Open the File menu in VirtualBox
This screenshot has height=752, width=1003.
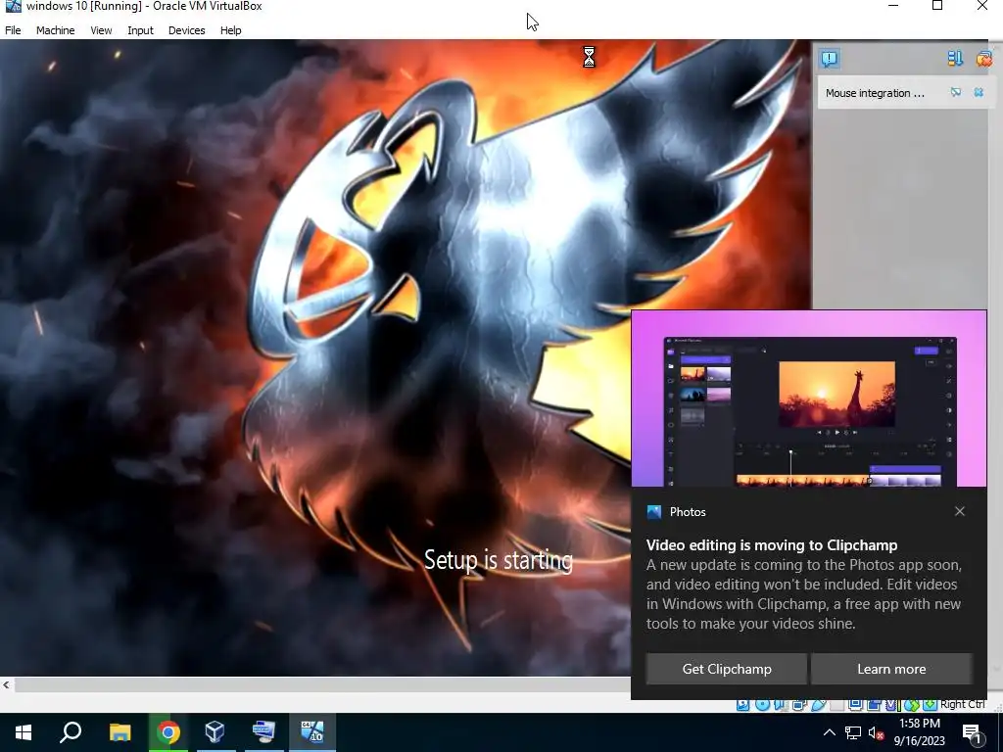(x=13, y=30)
